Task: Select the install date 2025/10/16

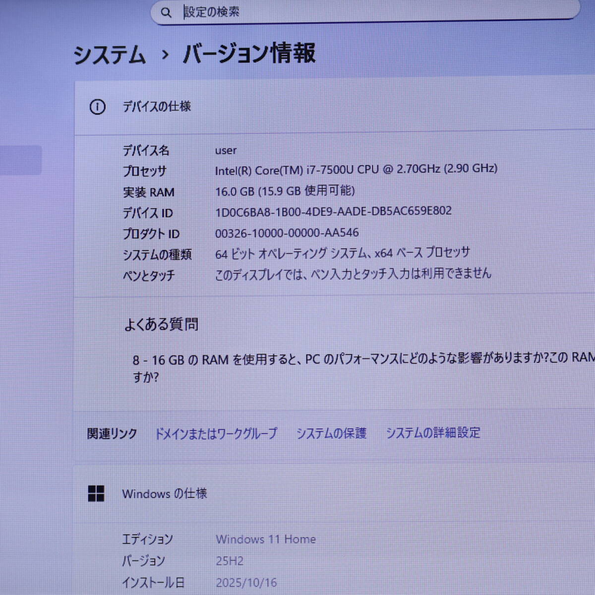Action: (246, 583)
